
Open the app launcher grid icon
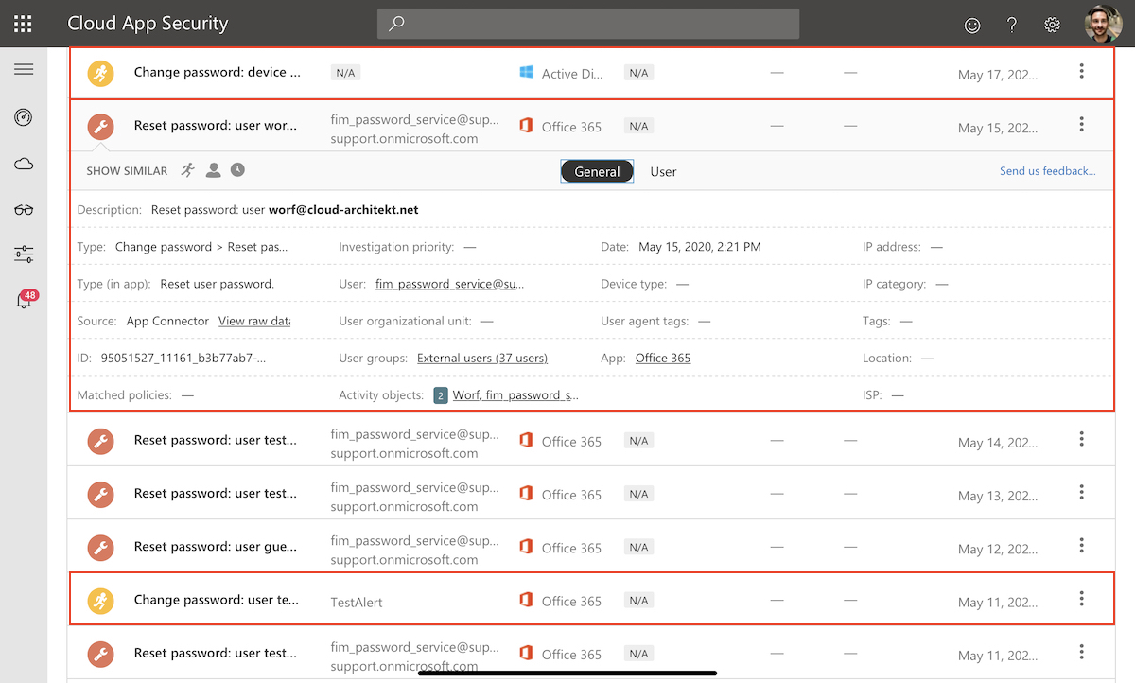pyautogui.click(x=24, y=24)
